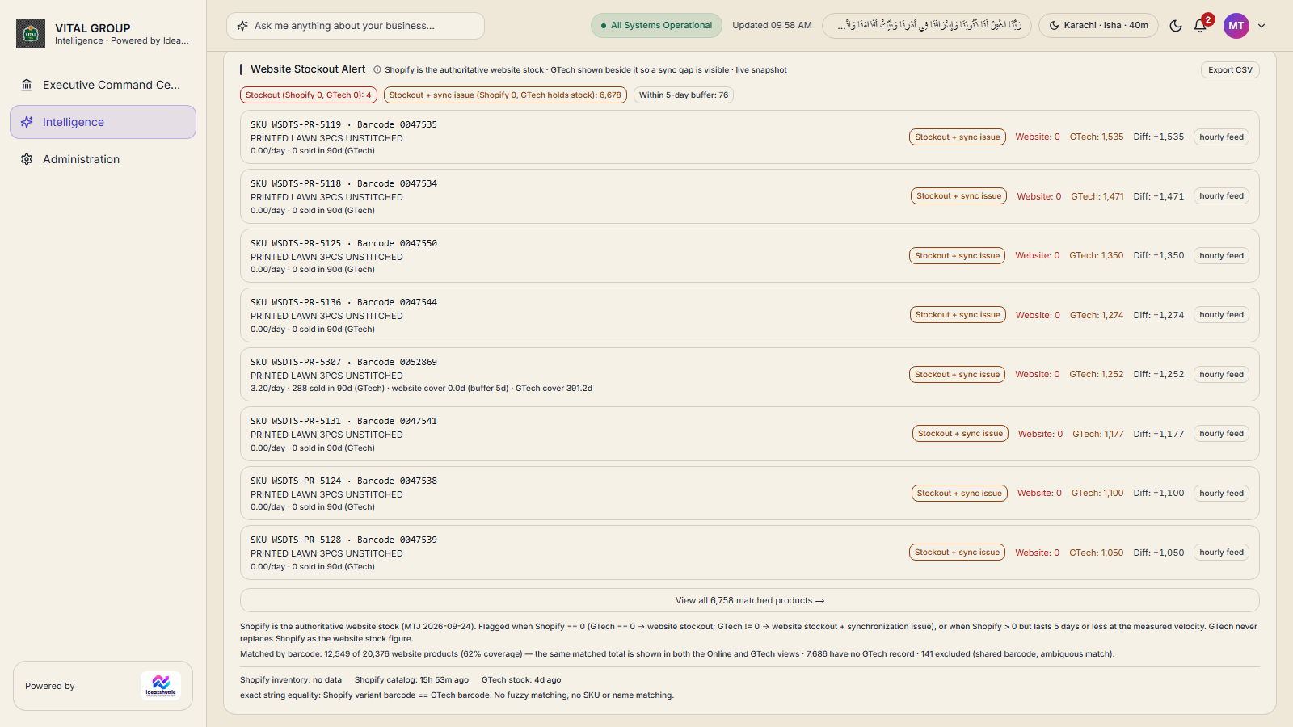Click Updated 09:58 AM timestamp
1293x727 pixels.
click(772, 26)
